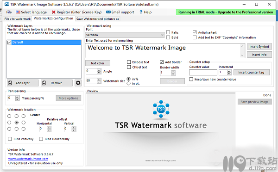
Task: Click the TSR app icon in title bar
Action: (x=6, y=4)
